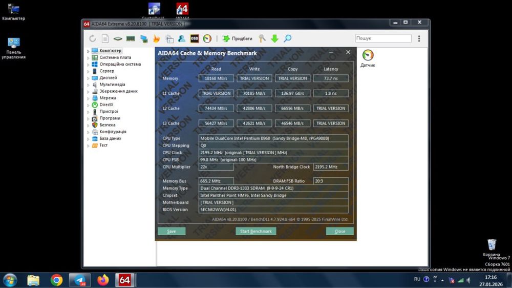Click the Close button in benchmark dialog

tap(339, 231)
